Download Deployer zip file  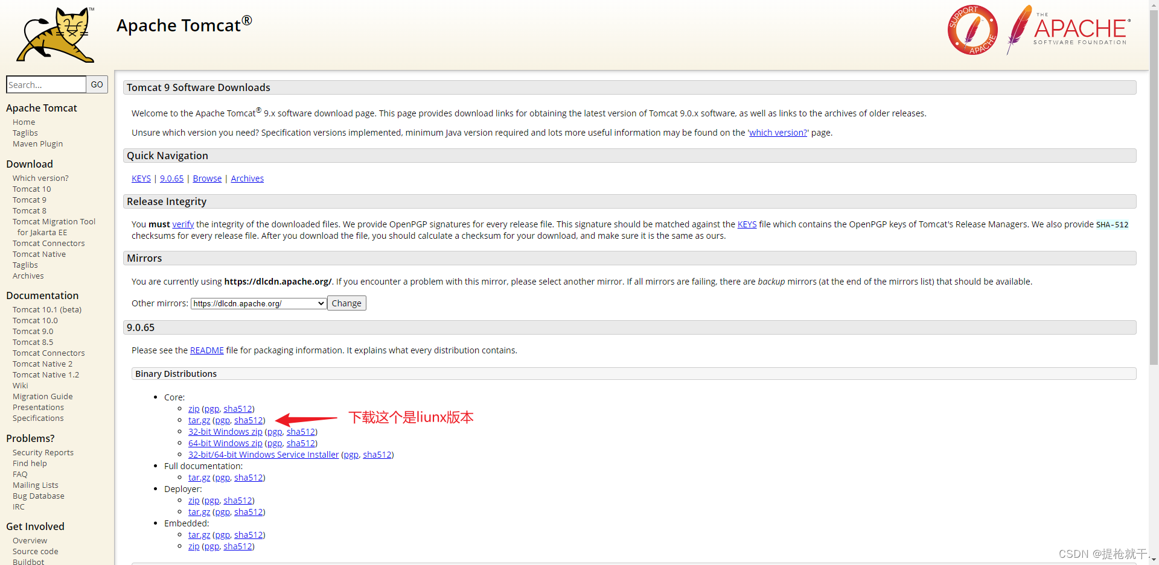tap(194, 500)
